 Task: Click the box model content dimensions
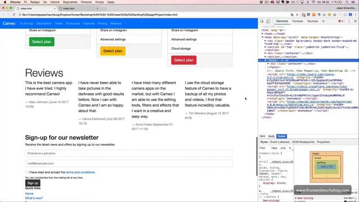pyautogui.click(x=326, y=167)
